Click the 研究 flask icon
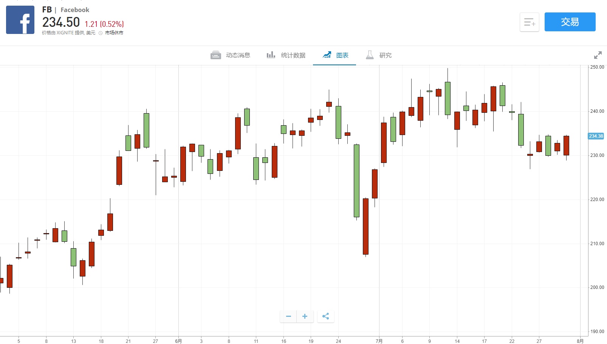 coord(370,55)
